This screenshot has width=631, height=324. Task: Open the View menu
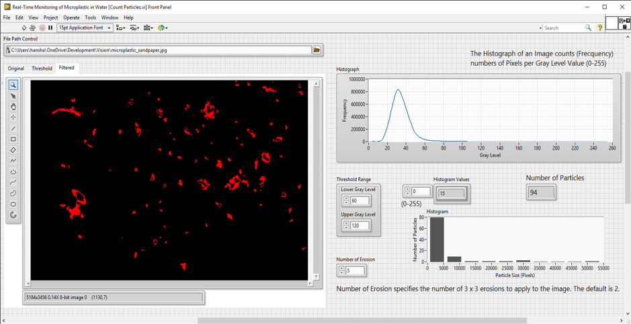pos(34,17)
